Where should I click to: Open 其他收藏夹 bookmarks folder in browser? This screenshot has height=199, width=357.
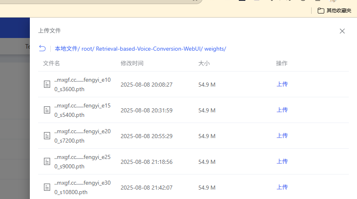335,11
